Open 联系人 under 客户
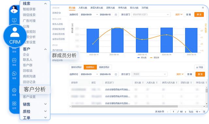The width and height of the screenshot is (209, 124). (27, 60)
